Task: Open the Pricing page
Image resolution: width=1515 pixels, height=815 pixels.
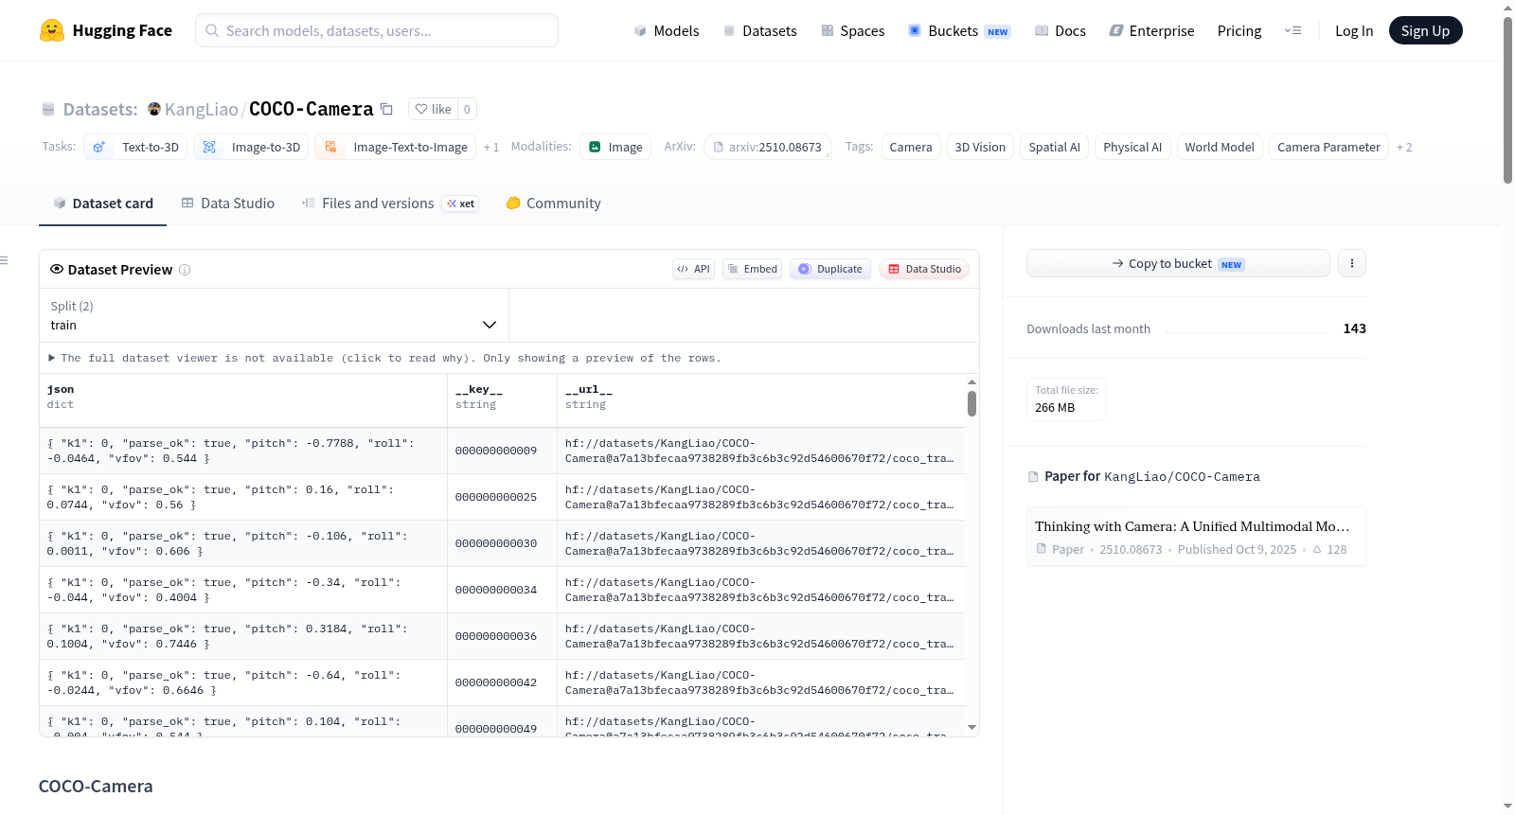Action: point(1239,30)
